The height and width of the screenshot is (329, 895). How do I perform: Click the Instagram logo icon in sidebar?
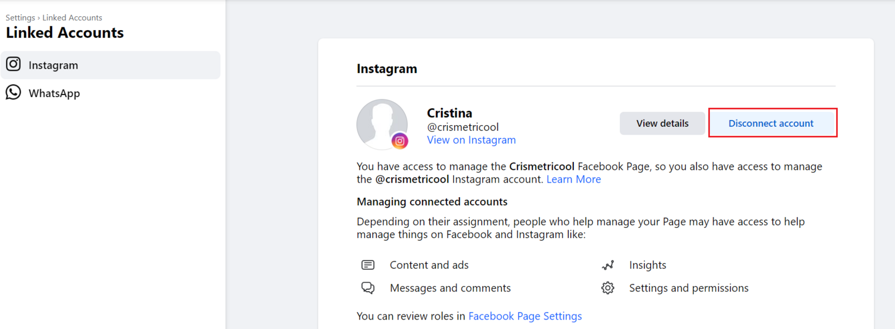click(x=13, y=64)
